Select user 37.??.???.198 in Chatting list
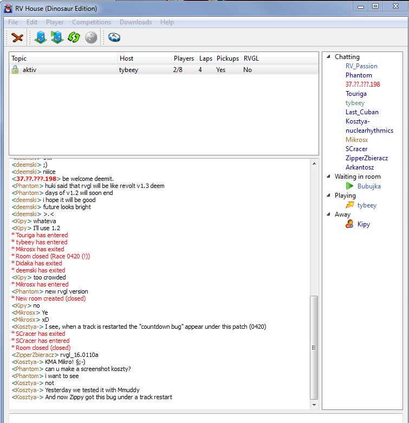409x423 pixels. [362, 84]
